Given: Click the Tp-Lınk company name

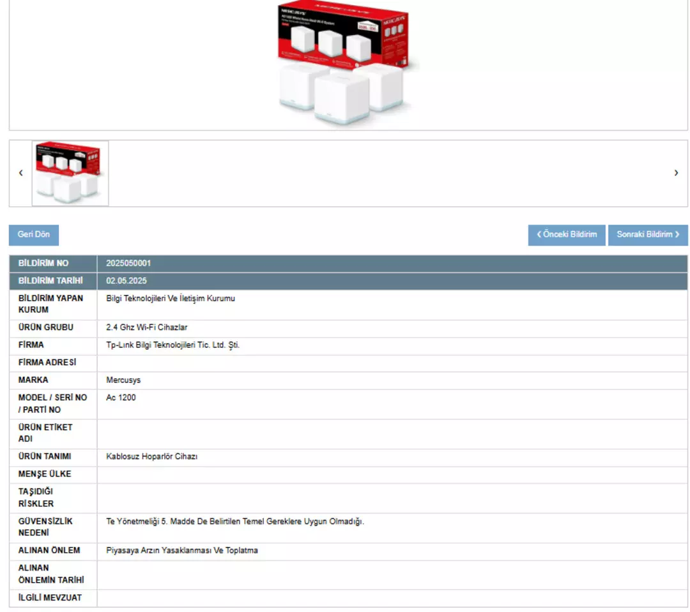Looking at the screenshot, I should coord(172,345).
